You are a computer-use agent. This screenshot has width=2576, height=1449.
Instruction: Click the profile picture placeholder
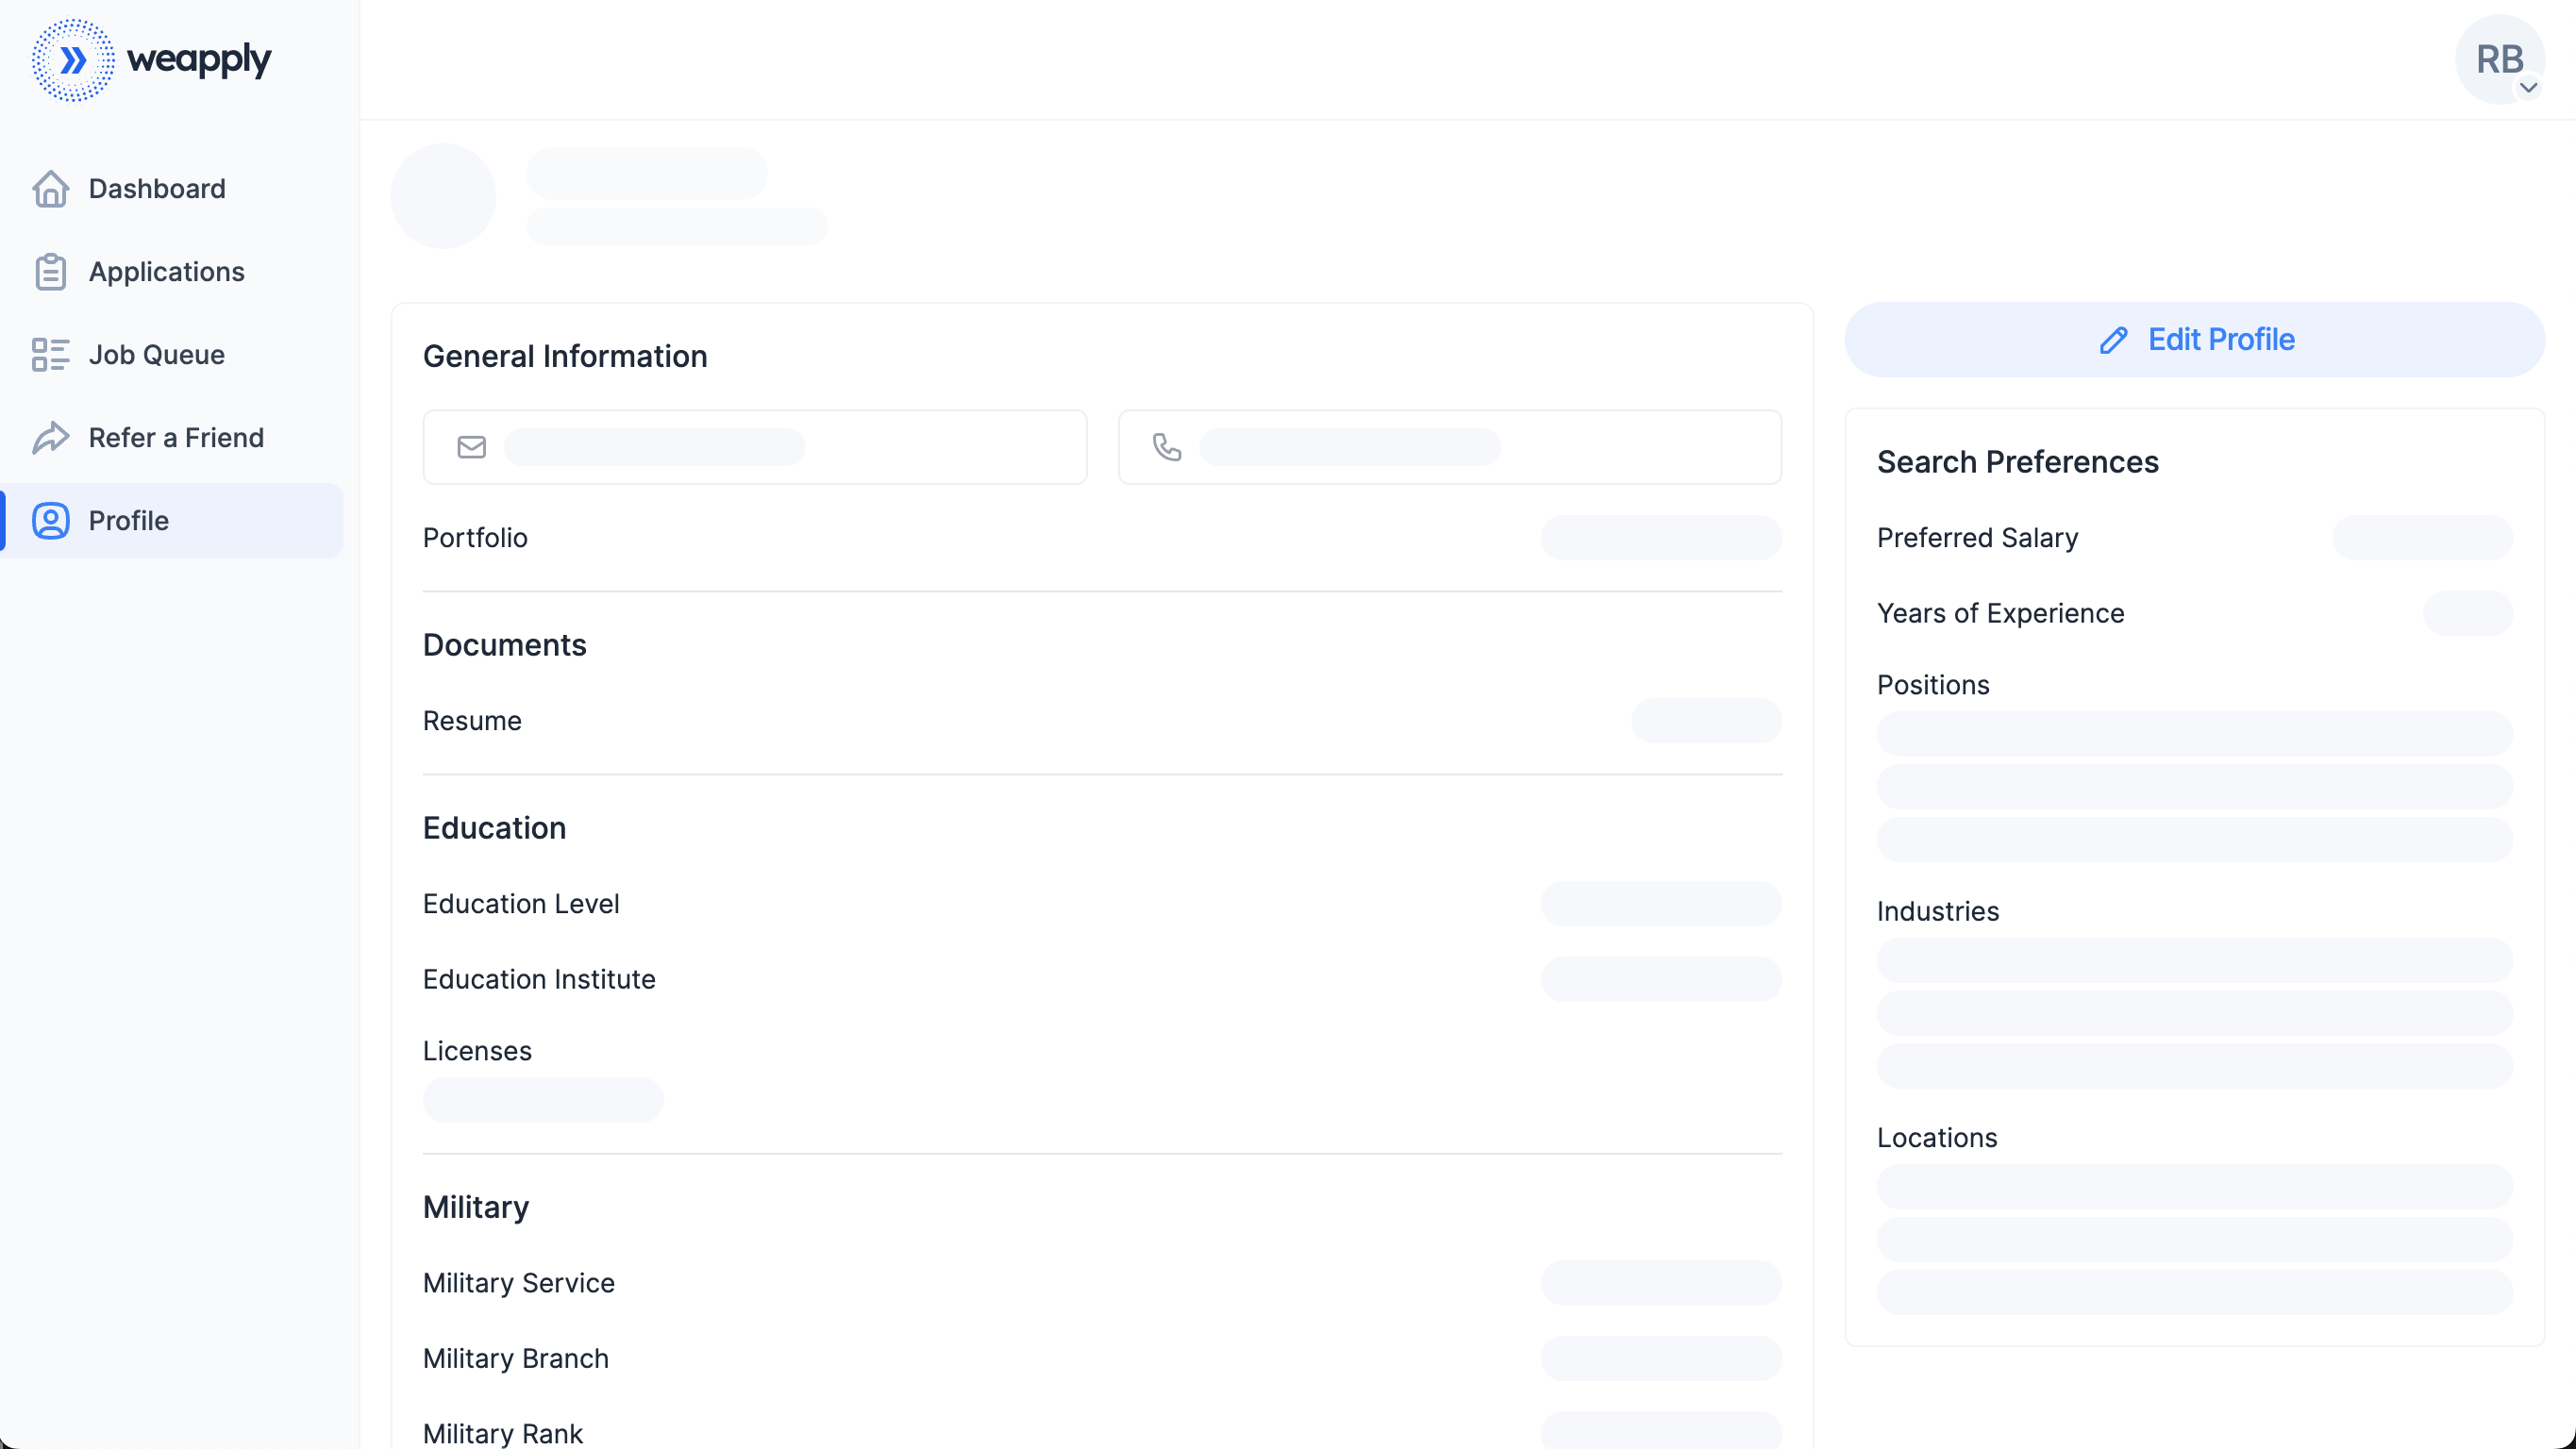[x=443, y=196]
